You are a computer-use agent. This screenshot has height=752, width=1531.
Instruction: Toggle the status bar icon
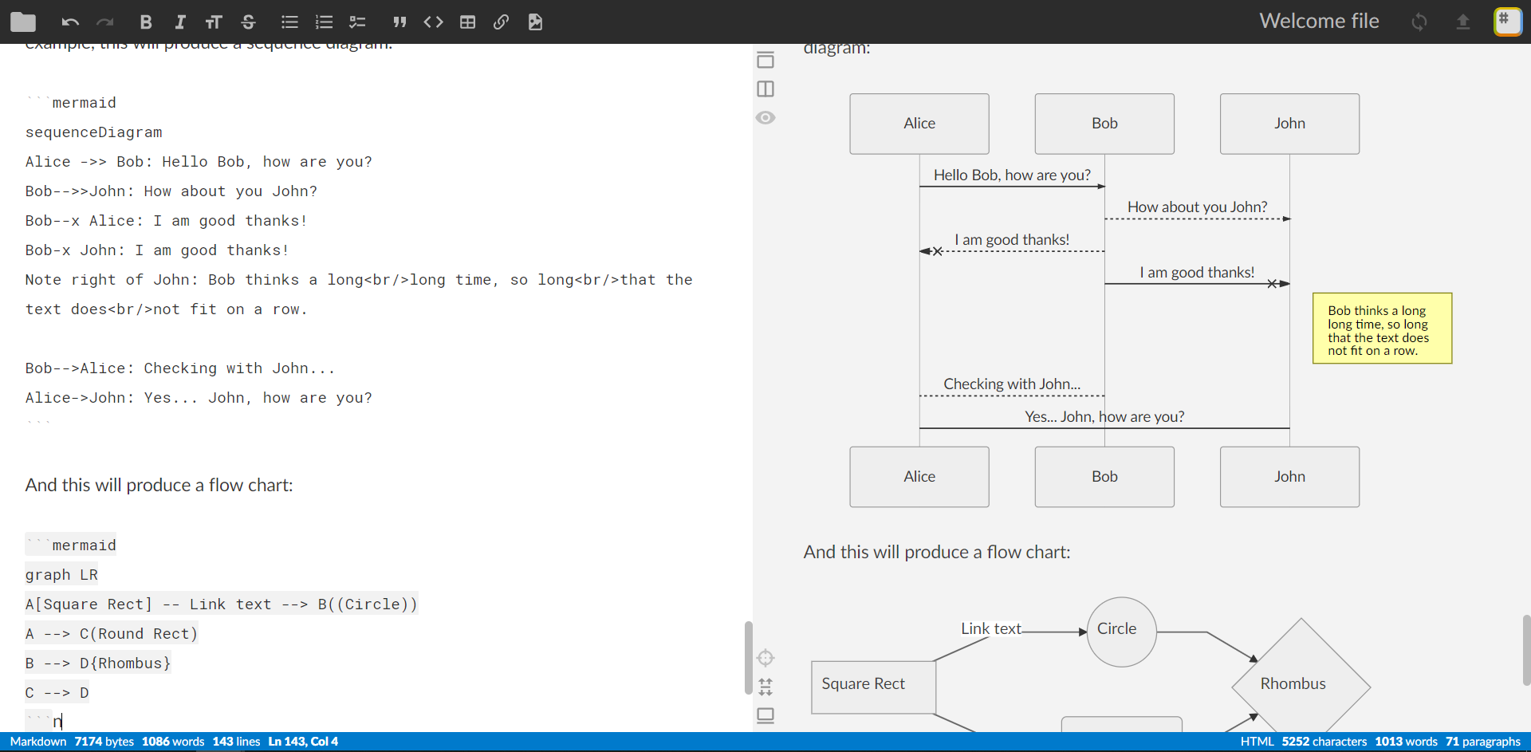[x=765, y=715]
